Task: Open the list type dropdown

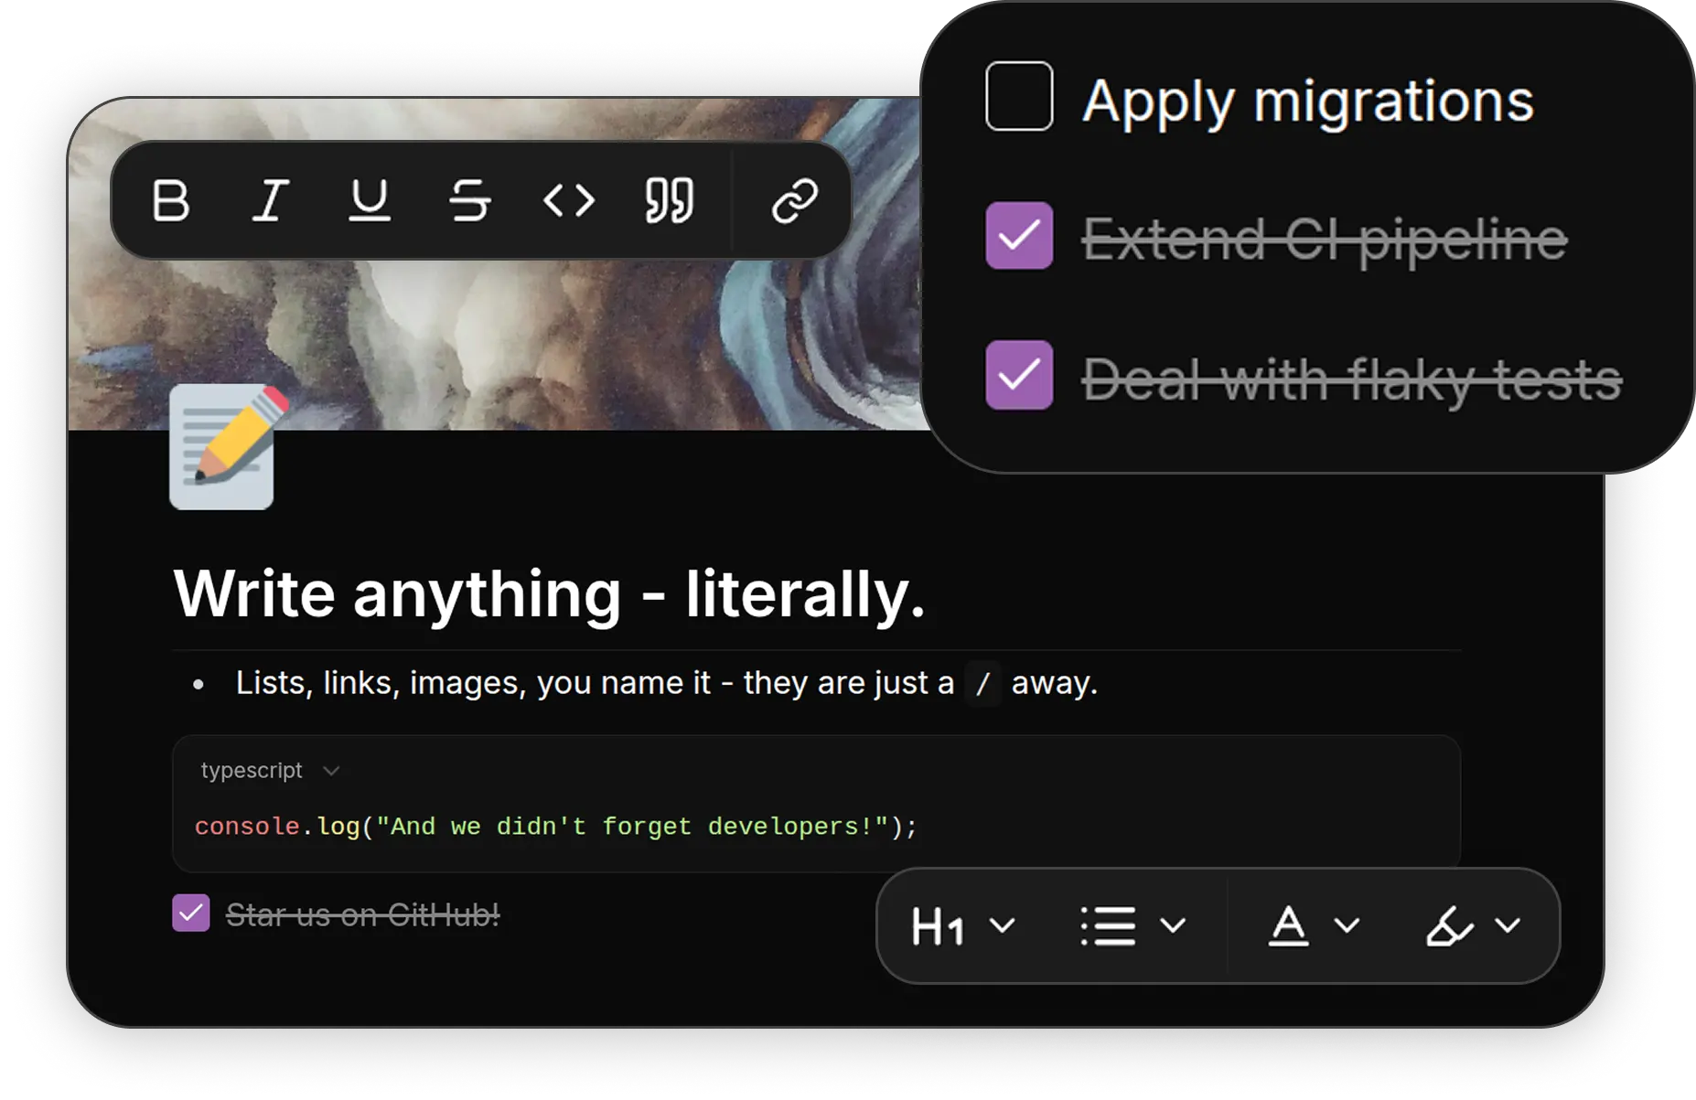Action: 1132,926
